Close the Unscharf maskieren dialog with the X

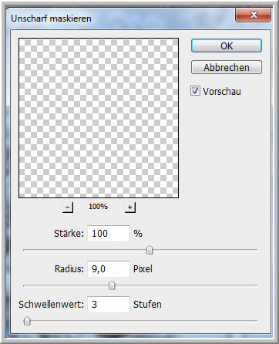[x=254, y=15]
